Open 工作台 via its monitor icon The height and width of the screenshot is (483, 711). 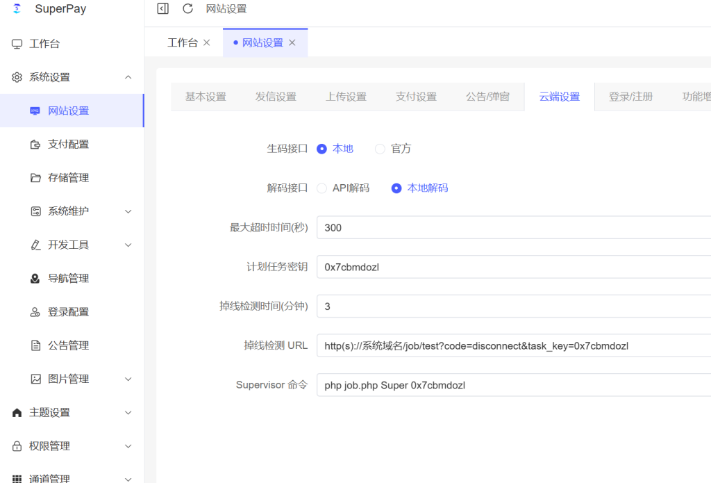[17, 44]
